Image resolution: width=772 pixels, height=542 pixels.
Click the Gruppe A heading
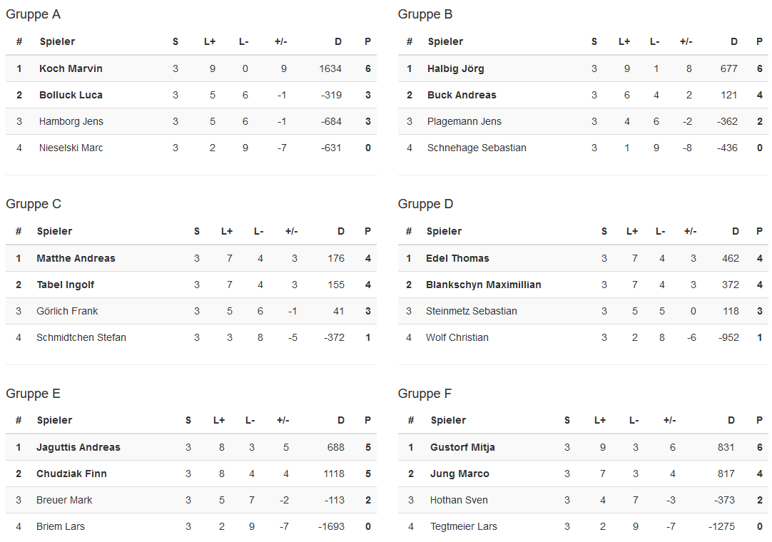[33, 14]
